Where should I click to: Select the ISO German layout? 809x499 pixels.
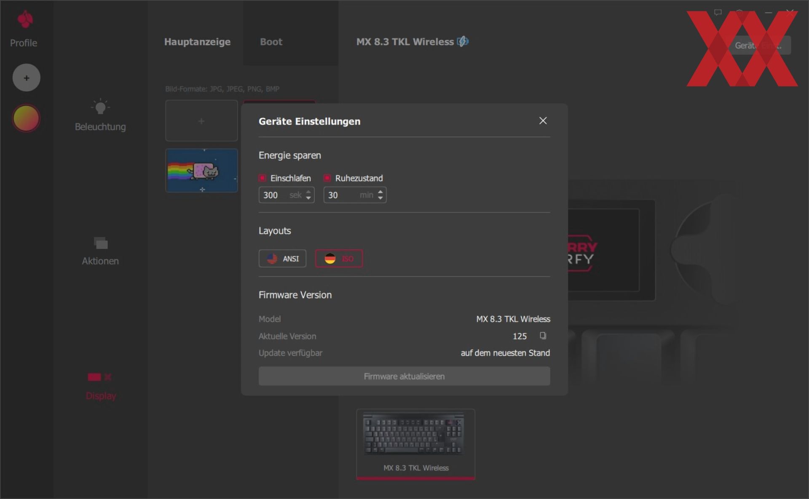click(x=339, y=259)
